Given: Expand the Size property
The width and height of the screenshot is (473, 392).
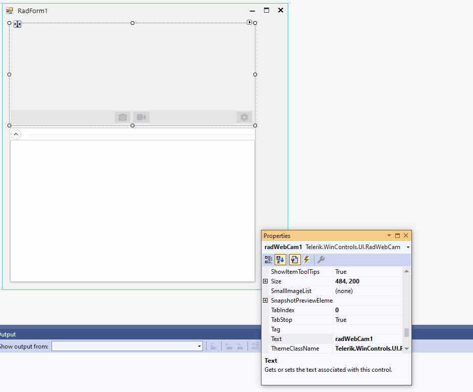Looking at the screenshot, I should (265, 281).
